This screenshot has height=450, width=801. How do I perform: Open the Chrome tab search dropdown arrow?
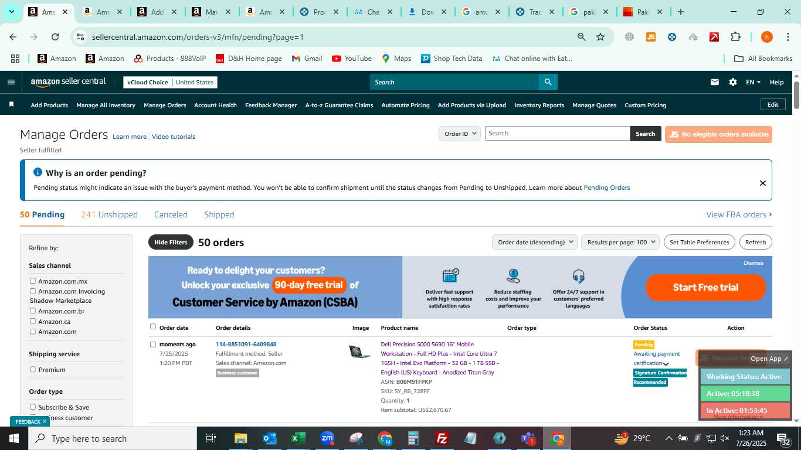pyautogui.click(x=11, y=12)
